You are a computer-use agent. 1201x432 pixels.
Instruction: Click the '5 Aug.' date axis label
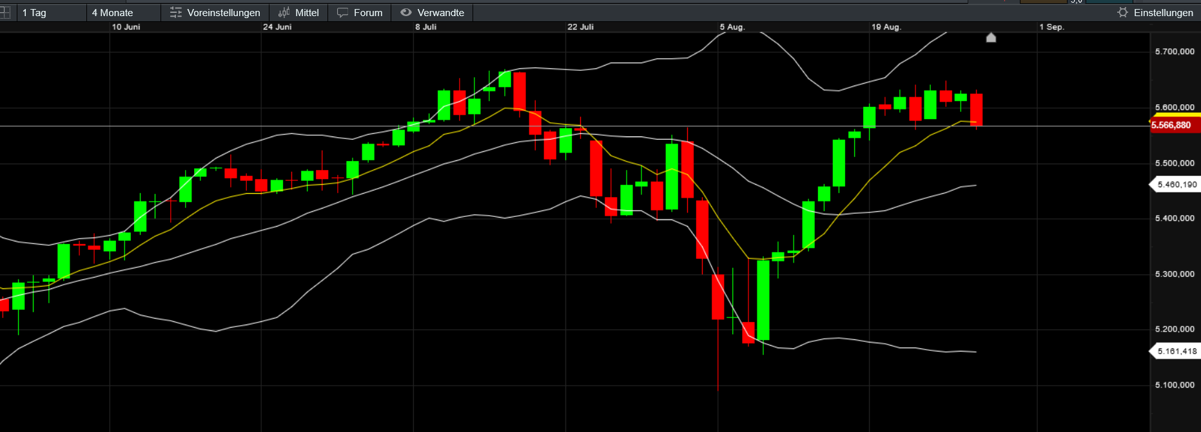point(732,27)
